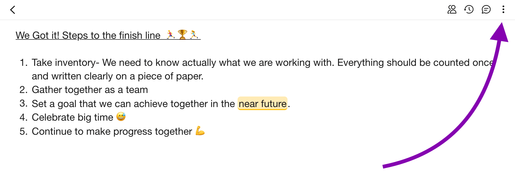Open the collaborators people icon
The image size is (515, 193).
452,10
